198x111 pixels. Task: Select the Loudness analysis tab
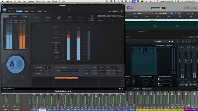[91, 18]
